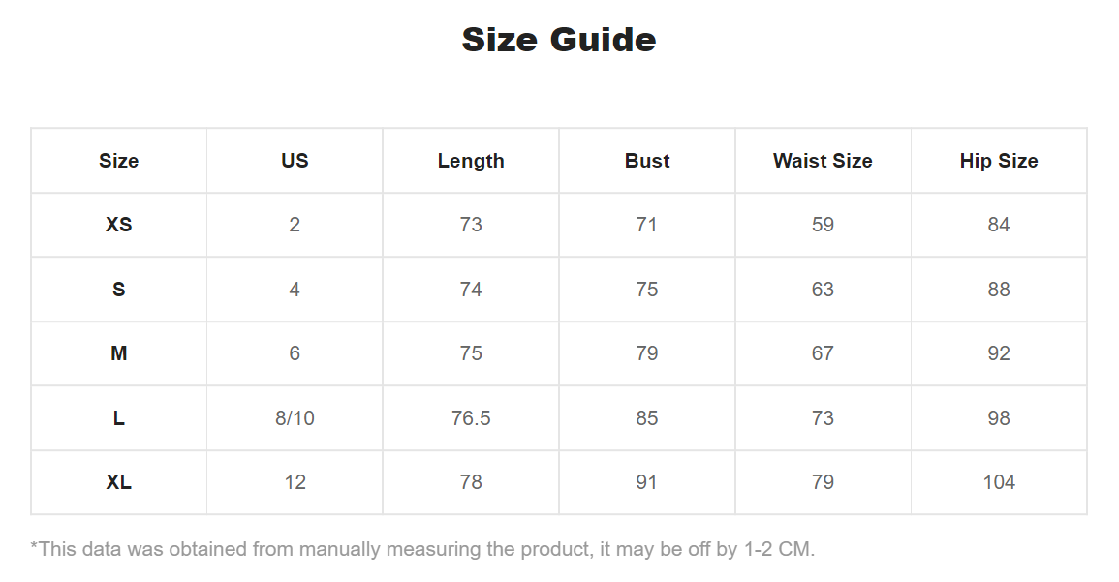Select the M size row label
The height and width of the screenshot is (582, 1119).
(118, 353)
